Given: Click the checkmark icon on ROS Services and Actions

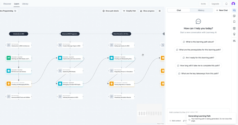Looking at the screenshot, I should click(9, 71).
